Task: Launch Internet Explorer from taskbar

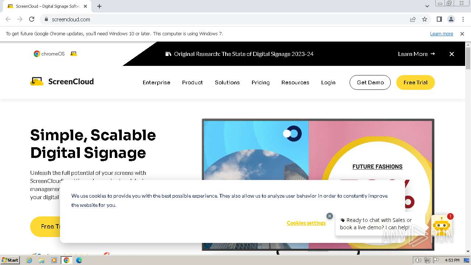Action: click(29, 260)
